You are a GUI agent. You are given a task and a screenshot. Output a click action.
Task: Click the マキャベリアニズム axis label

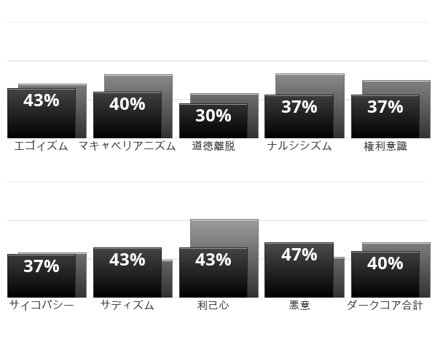pyautogui.click(x=128, y=146)
